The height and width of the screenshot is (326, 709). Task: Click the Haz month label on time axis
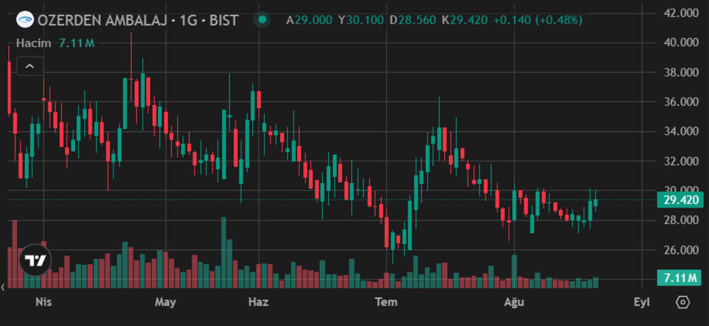258,302
